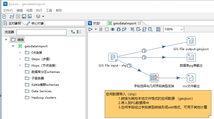Image resolution: width=214 pixels, height=119 pixels.
Task: Click the Open file toolbar icon
Action: pyautogui.click(x=12, y=16)
